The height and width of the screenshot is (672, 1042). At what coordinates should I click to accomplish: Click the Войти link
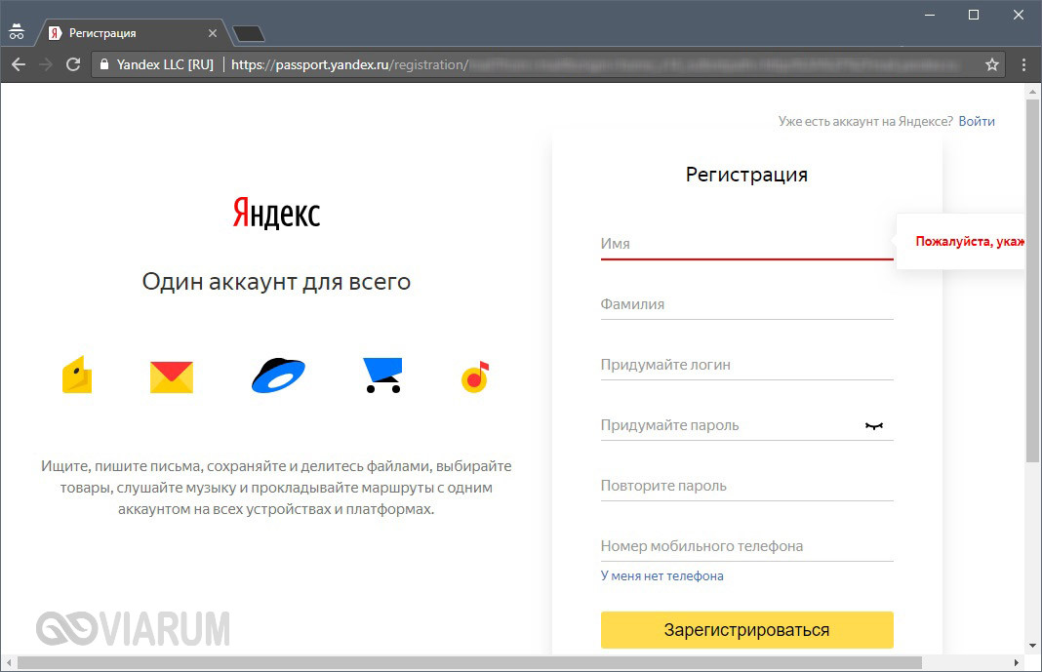pyautogui.click(x=977, y=122)
